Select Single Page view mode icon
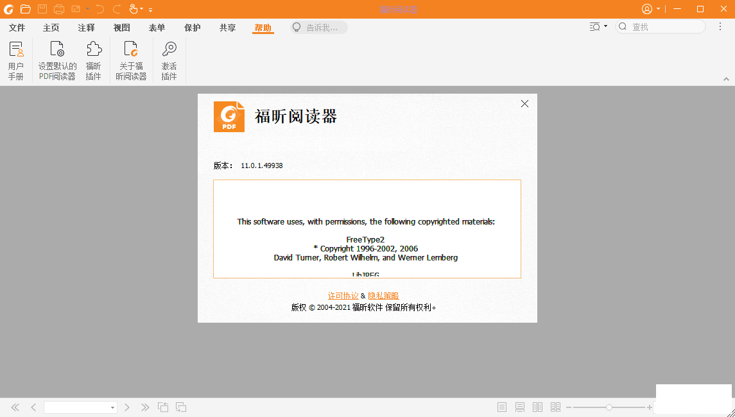The image size is (735, 417). click(x=502, y=407)
